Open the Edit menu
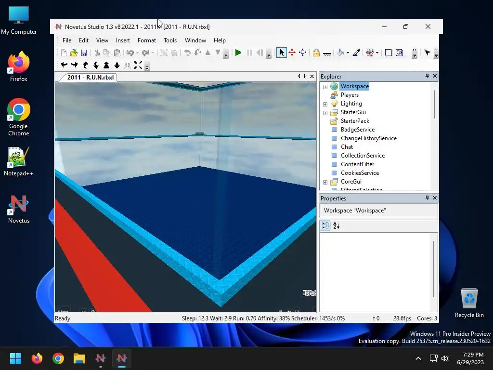The height and width of the screenshot is (370, 493). click(84, 40)
